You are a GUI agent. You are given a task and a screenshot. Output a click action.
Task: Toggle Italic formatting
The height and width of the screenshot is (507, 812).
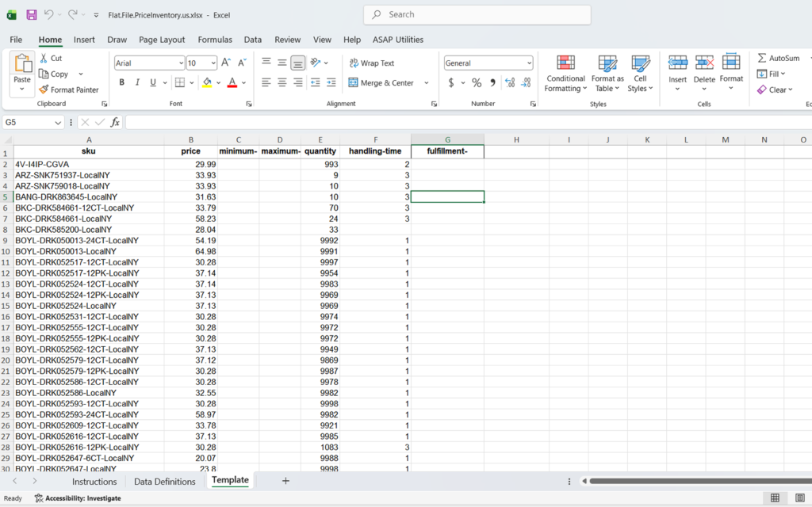pos(137,82)
